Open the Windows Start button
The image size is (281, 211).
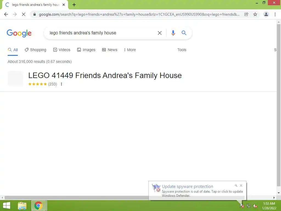7,206
